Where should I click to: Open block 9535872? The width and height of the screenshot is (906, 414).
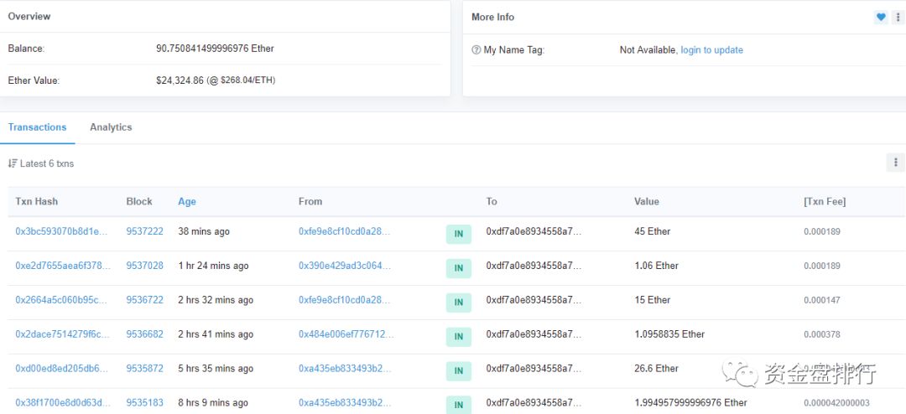point(144,369)
